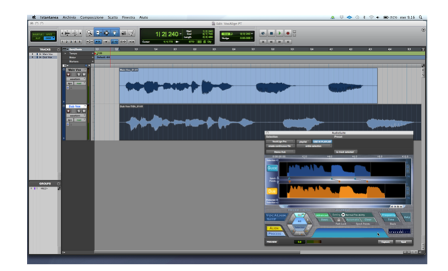This screenshot has height=271, width=448.
Task: Open the entire selection dropdown
Action: (x=314, y=146)
